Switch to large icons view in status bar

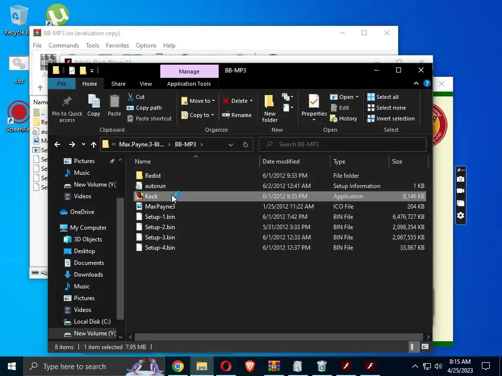point(425,347)
